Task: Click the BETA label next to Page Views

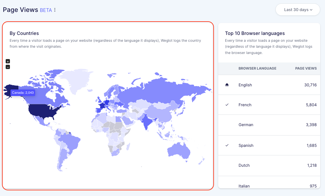Action: pyautogui.click(x=45, y=10)
